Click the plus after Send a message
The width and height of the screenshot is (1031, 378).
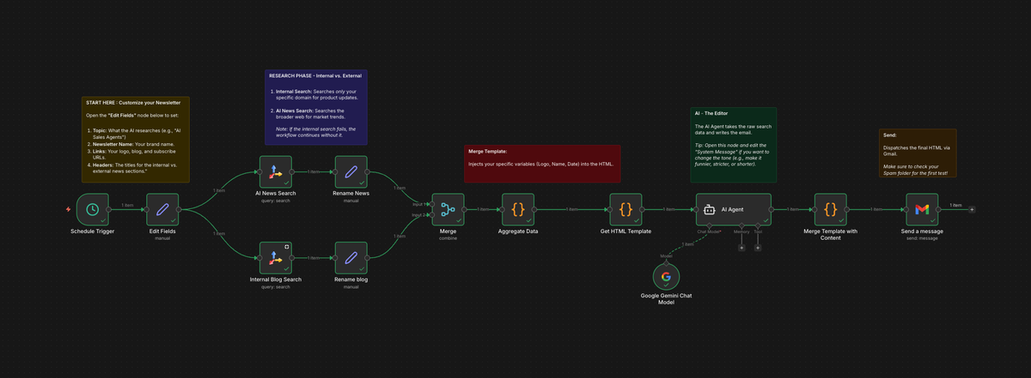972,209
